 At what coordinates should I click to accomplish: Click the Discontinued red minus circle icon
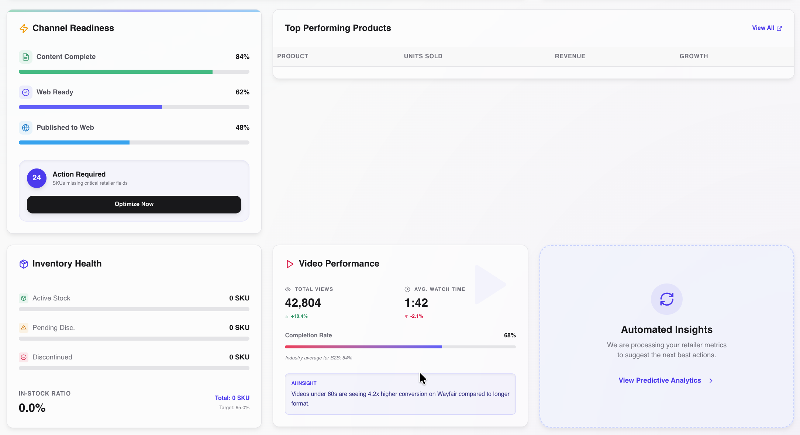click(24, 357)
